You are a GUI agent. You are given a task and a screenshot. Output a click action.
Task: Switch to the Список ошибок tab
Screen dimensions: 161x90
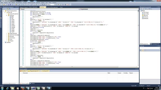pyautogui.click(x=24, y=83)
